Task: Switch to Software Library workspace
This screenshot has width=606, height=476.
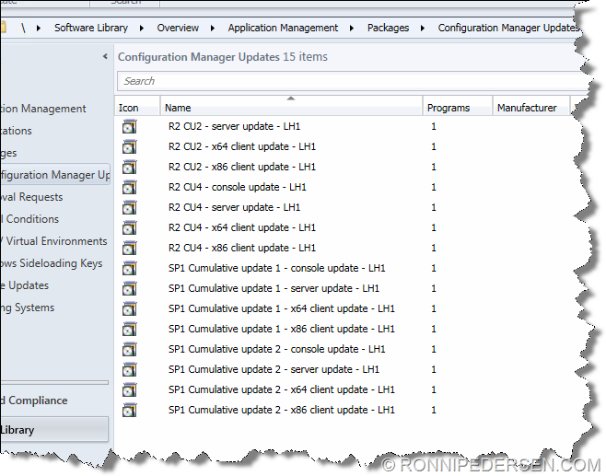Action: 54,429
